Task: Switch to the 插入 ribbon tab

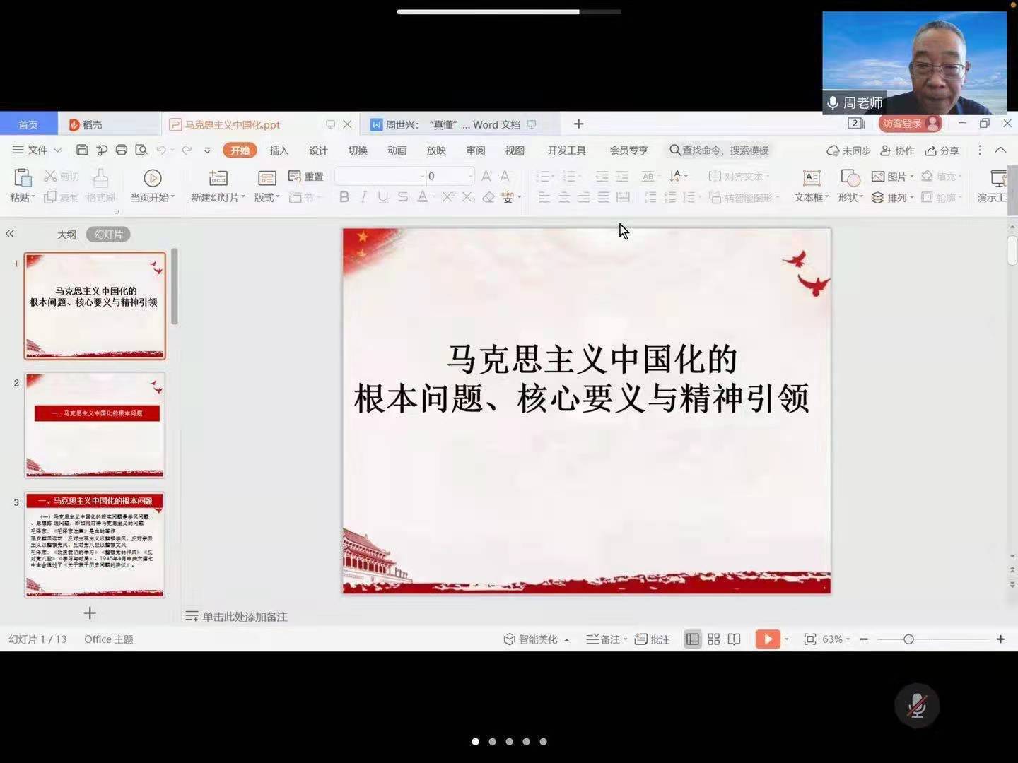Action: pyautogui.click(x=279, y=150)
